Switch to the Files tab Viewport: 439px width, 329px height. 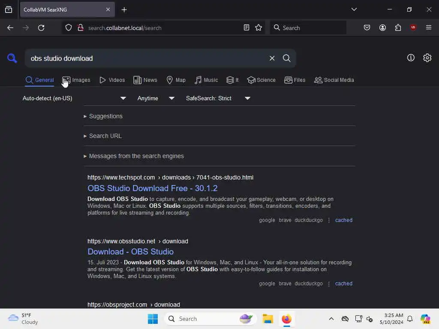(295, 80)
